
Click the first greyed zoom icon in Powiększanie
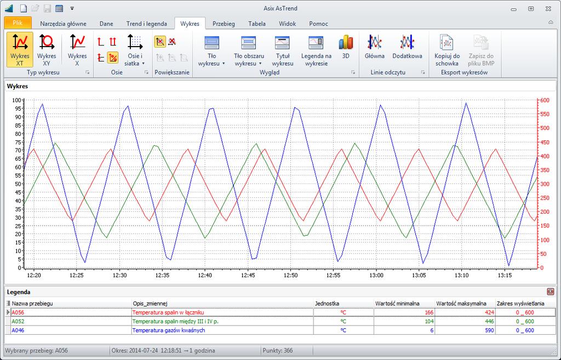[160, 57]
